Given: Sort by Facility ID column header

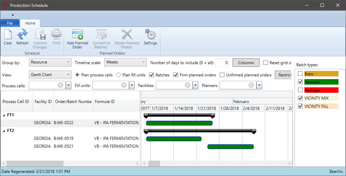Looking at the screenshot, I should [43, 102].
